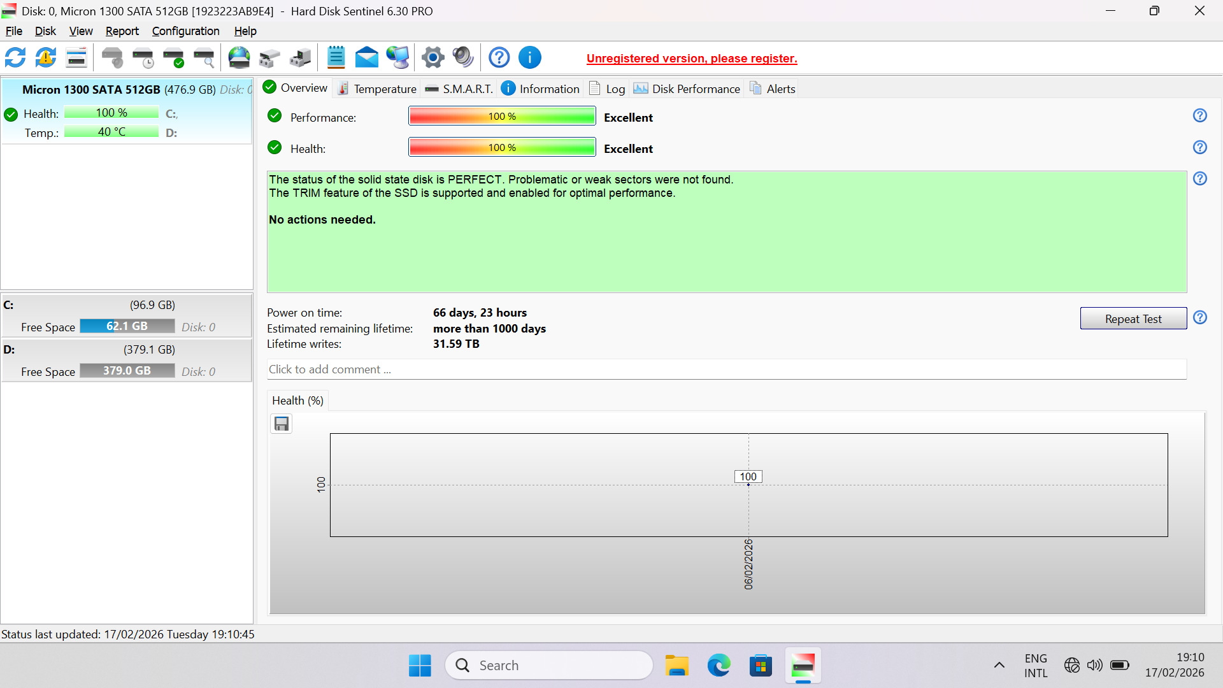Open the notepad report toolbar icon
1223x688 pixels.
click(x=336, y=58)
